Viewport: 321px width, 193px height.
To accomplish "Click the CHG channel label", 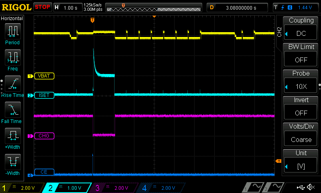I will (x=44, y=136).
